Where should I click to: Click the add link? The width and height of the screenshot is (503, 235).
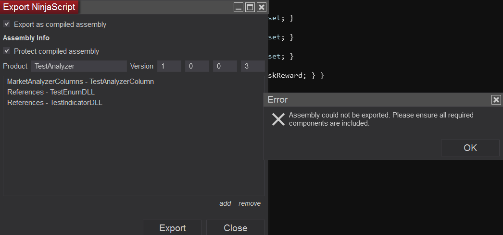pyautogui.click(x=225, y=203)
